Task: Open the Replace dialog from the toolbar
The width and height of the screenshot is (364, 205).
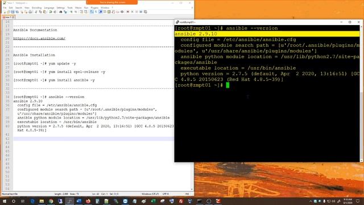Action: pyautogui.click(x=65, y=12)
